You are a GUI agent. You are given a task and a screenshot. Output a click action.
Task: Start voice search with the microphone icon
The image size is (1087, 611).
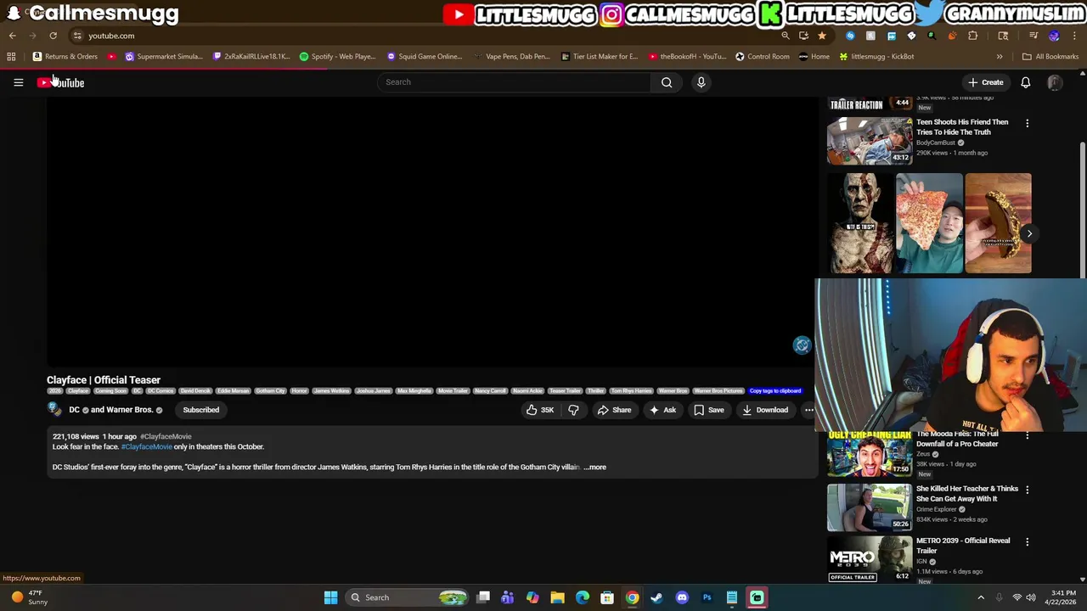tap(701, 82)
